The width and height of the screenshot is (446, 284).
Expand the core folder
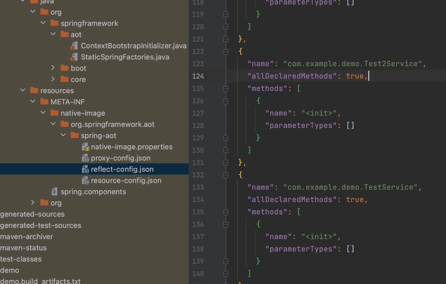tap(53, 79)
